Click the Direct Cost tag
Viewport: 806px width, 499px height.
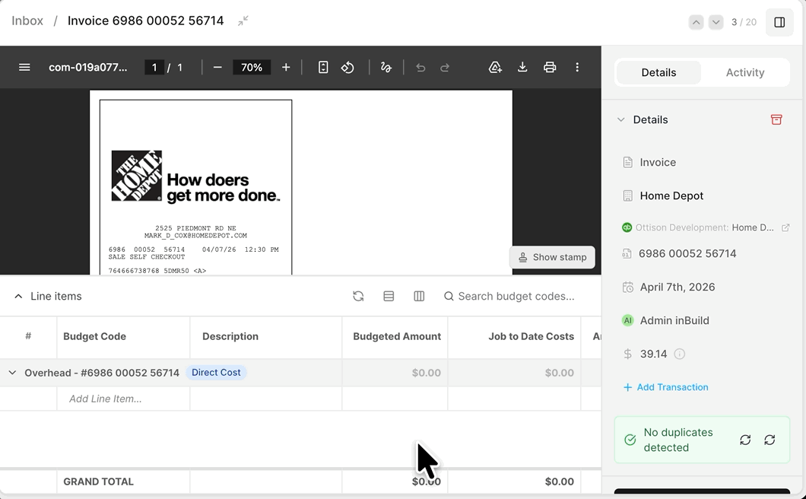[216, 373]
